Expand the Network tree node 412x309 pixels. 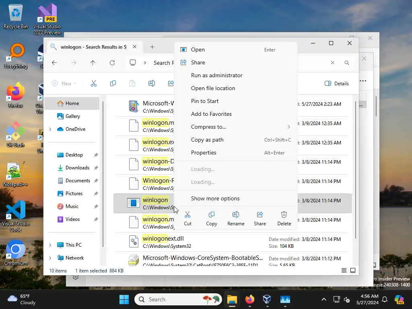tap(50, 258)
